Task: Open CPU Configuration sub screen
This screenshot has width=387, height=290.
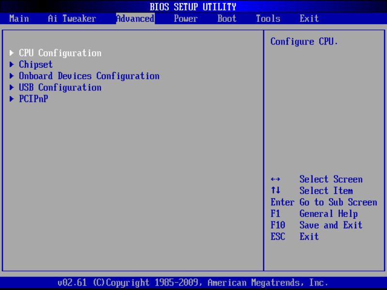Action: pyautogui.click(x=60, y=53)
